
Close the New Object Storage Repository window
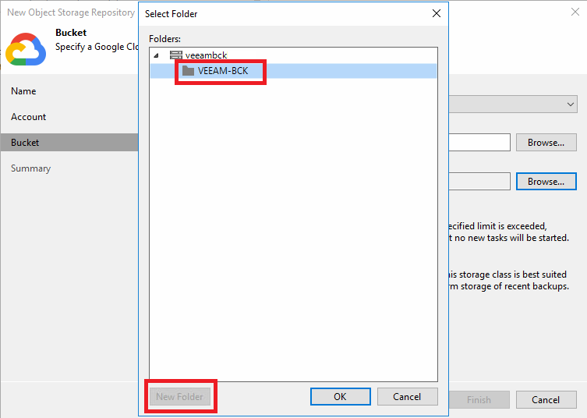[575, 12]
